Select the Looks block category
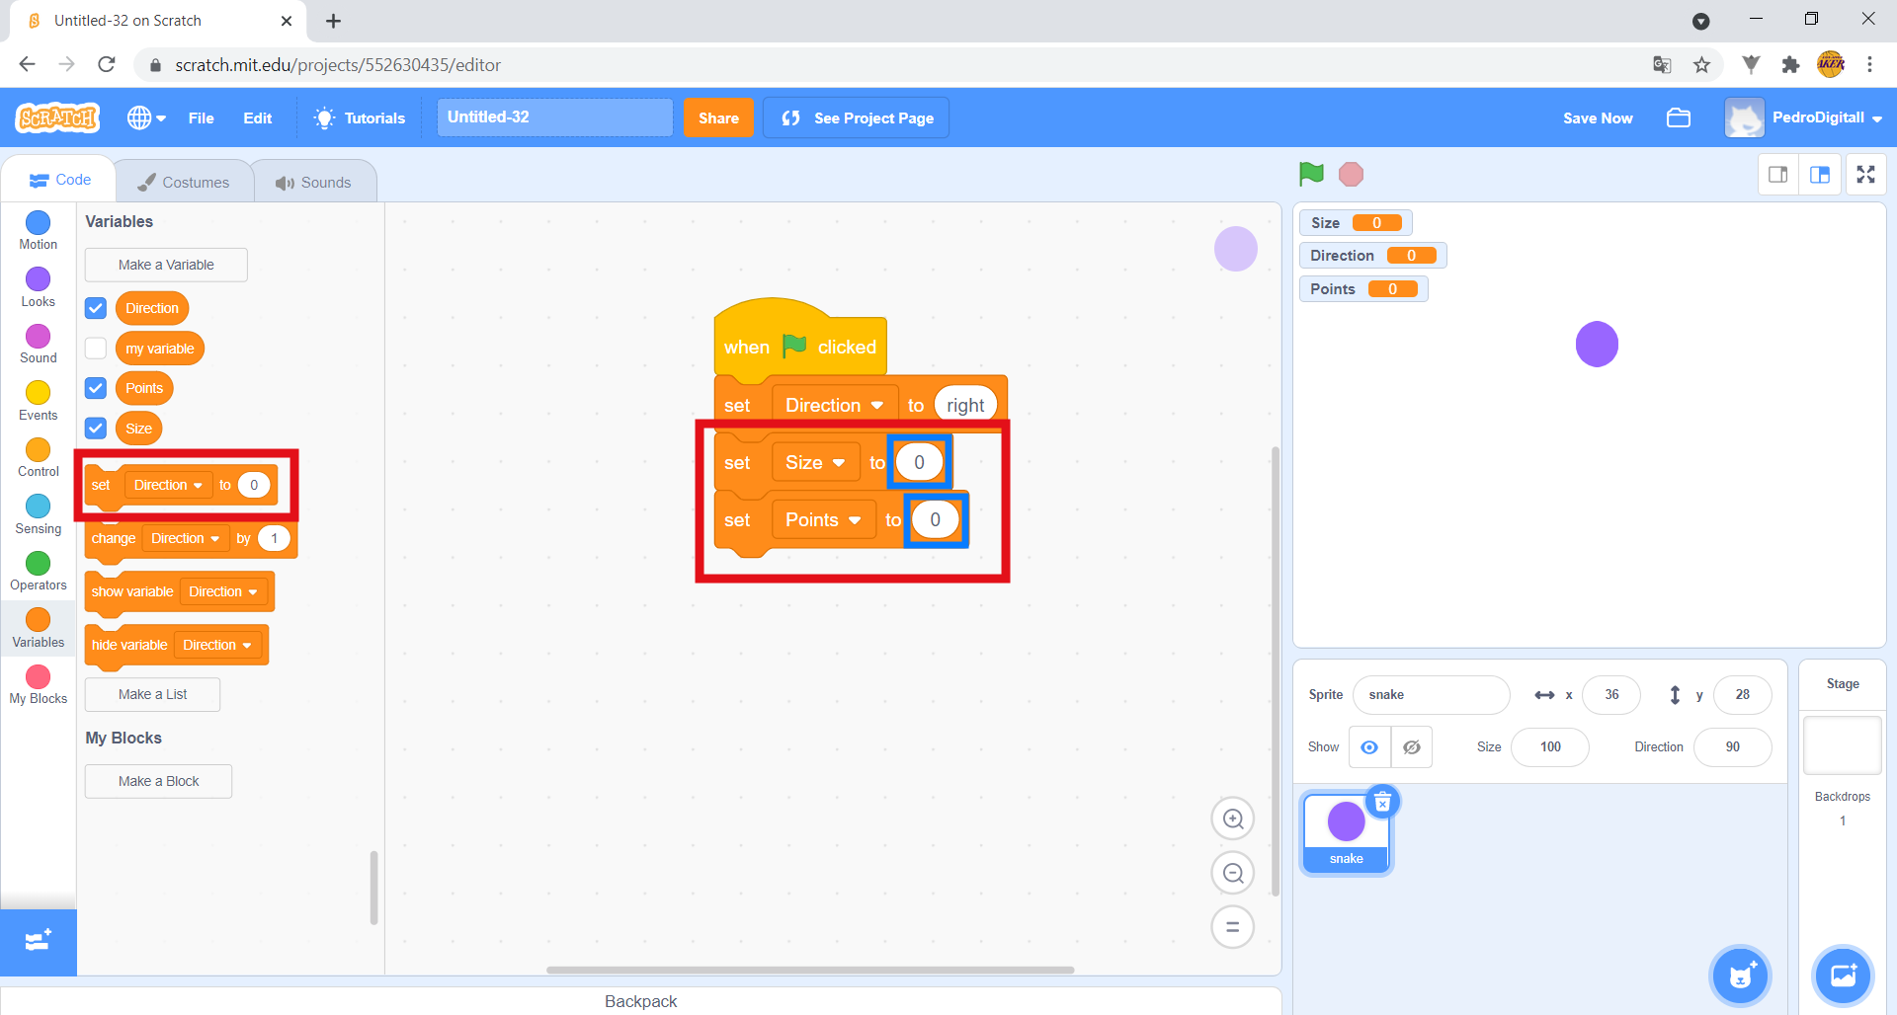 [38, 288]
